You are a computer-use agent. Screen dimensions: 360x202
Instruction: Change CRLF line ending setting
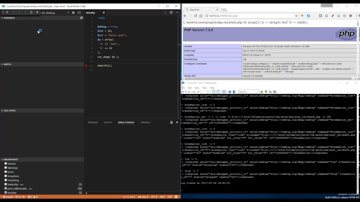[162, 197]
